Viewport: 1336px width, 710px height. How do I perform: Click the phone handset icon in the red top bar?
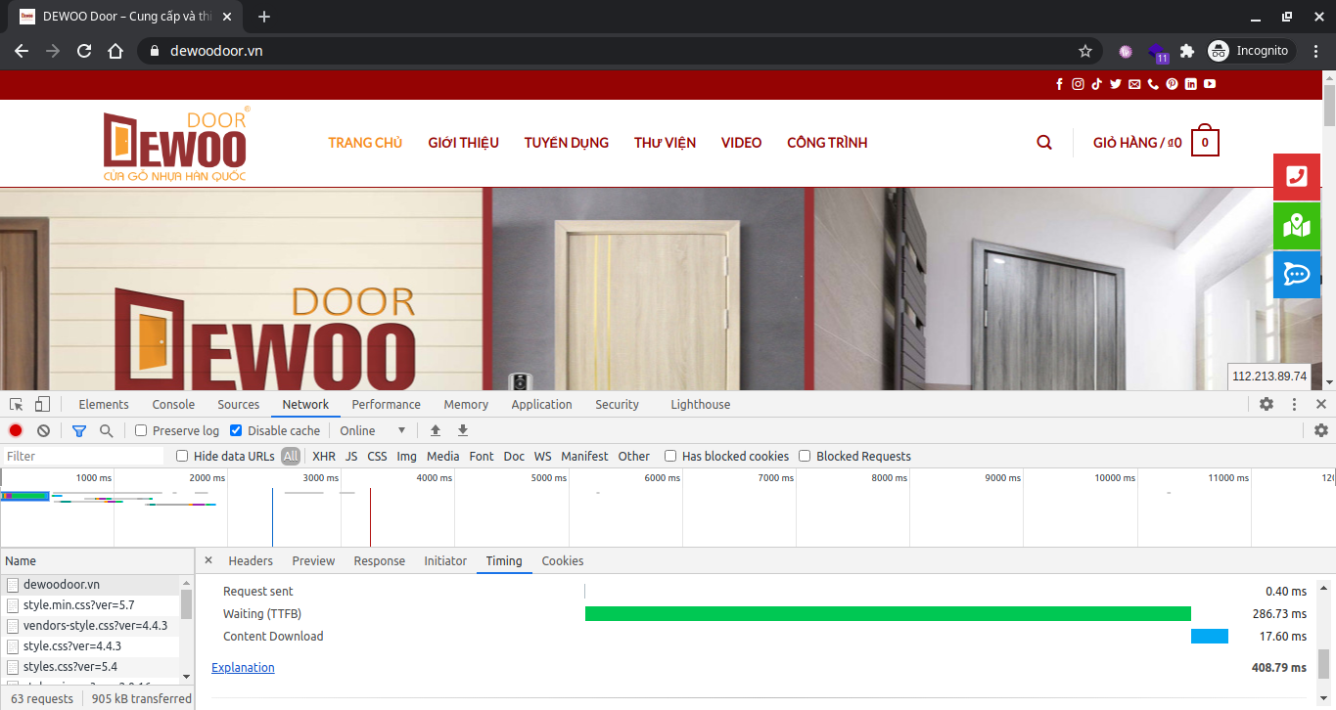[1153, 84]
